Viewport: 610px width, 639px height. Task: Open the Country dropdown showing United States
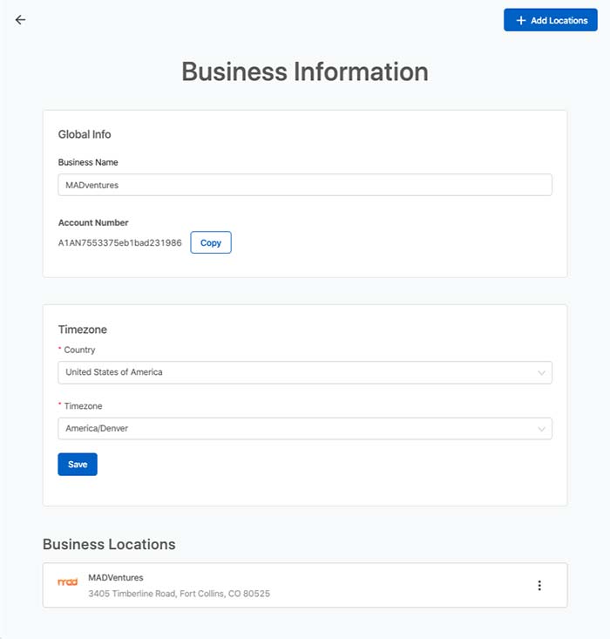305,372
